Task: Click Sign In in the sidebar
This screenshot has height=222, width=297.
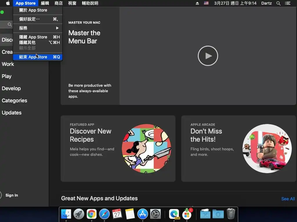Action: click(x=12, y=195)
